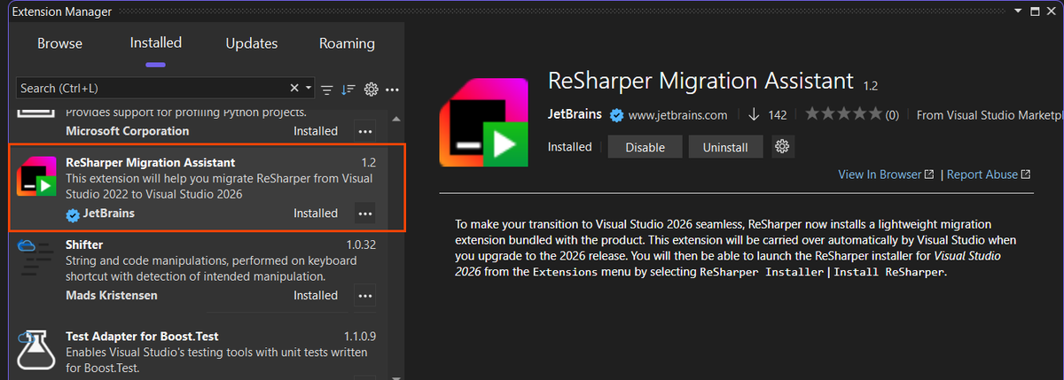Open the window position dropdown arrow
The width and height of the screenshot is (1064, 380).
[x=1016, y=12]
